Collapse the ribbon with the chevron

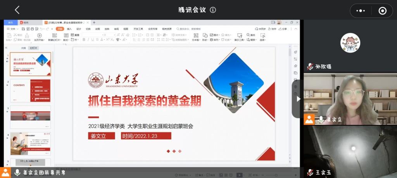(296, 29)
